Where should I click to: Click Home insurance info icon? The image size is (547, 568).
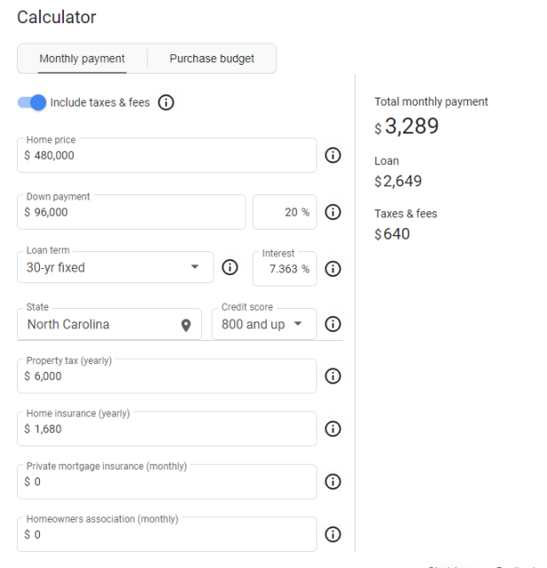[x=332, y=429]
